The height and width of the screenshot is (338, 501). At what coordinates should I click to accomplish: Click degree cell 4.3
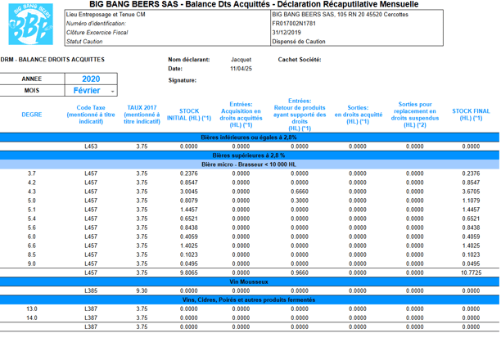coord(32,192)
